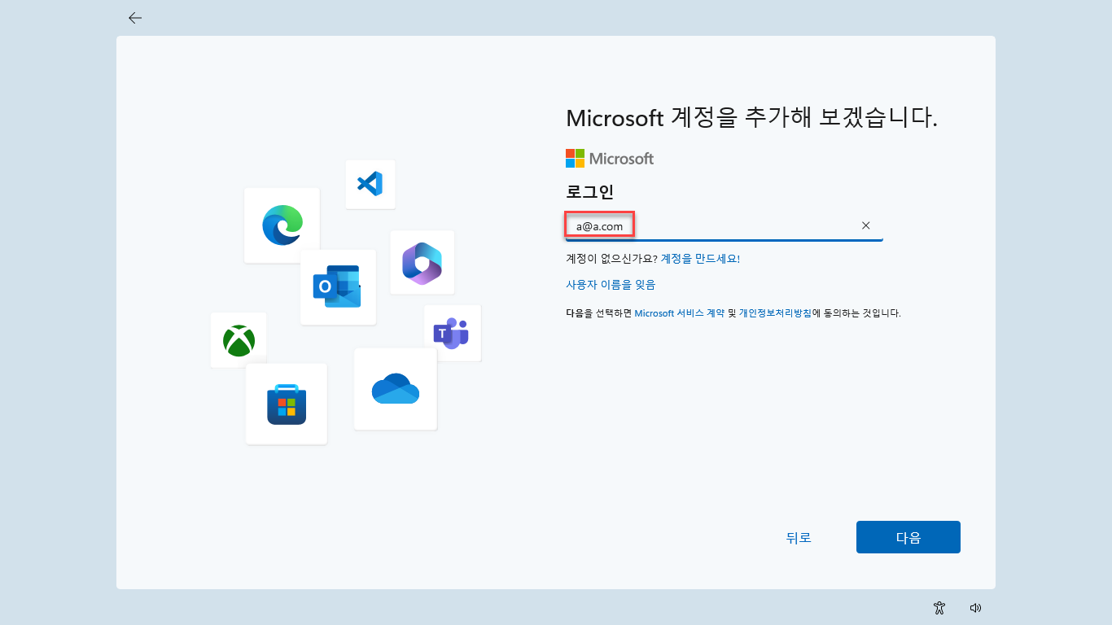The width and height of the screenshot is (1112, 625).
Task: Click the Microsoft Teams icon tile
Action: 452,333
